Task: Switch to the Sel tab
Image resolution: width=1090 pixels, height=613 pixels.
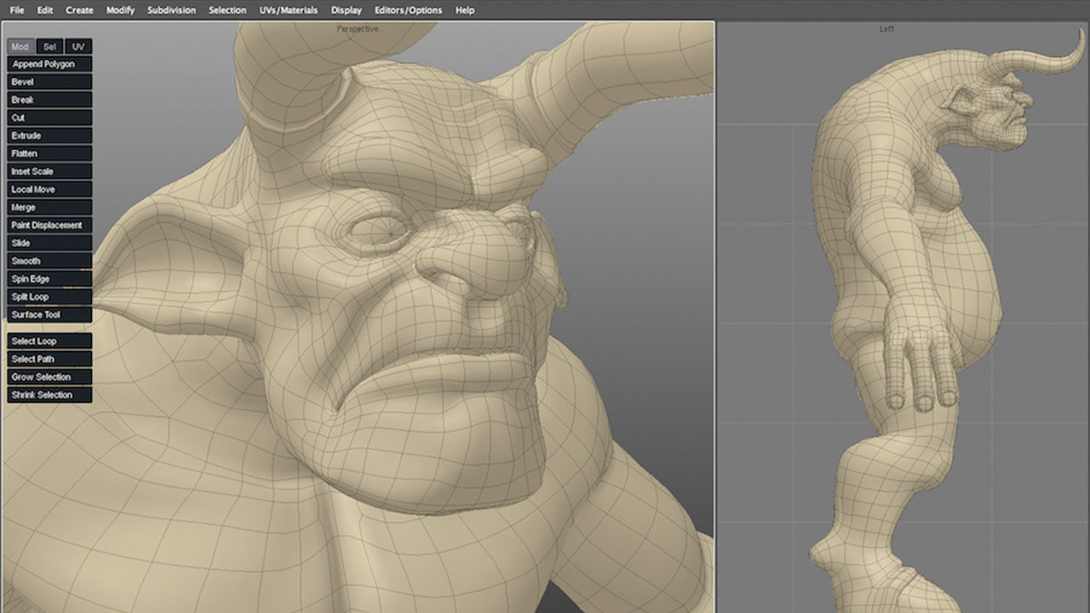Action: [x=49, y=47]
